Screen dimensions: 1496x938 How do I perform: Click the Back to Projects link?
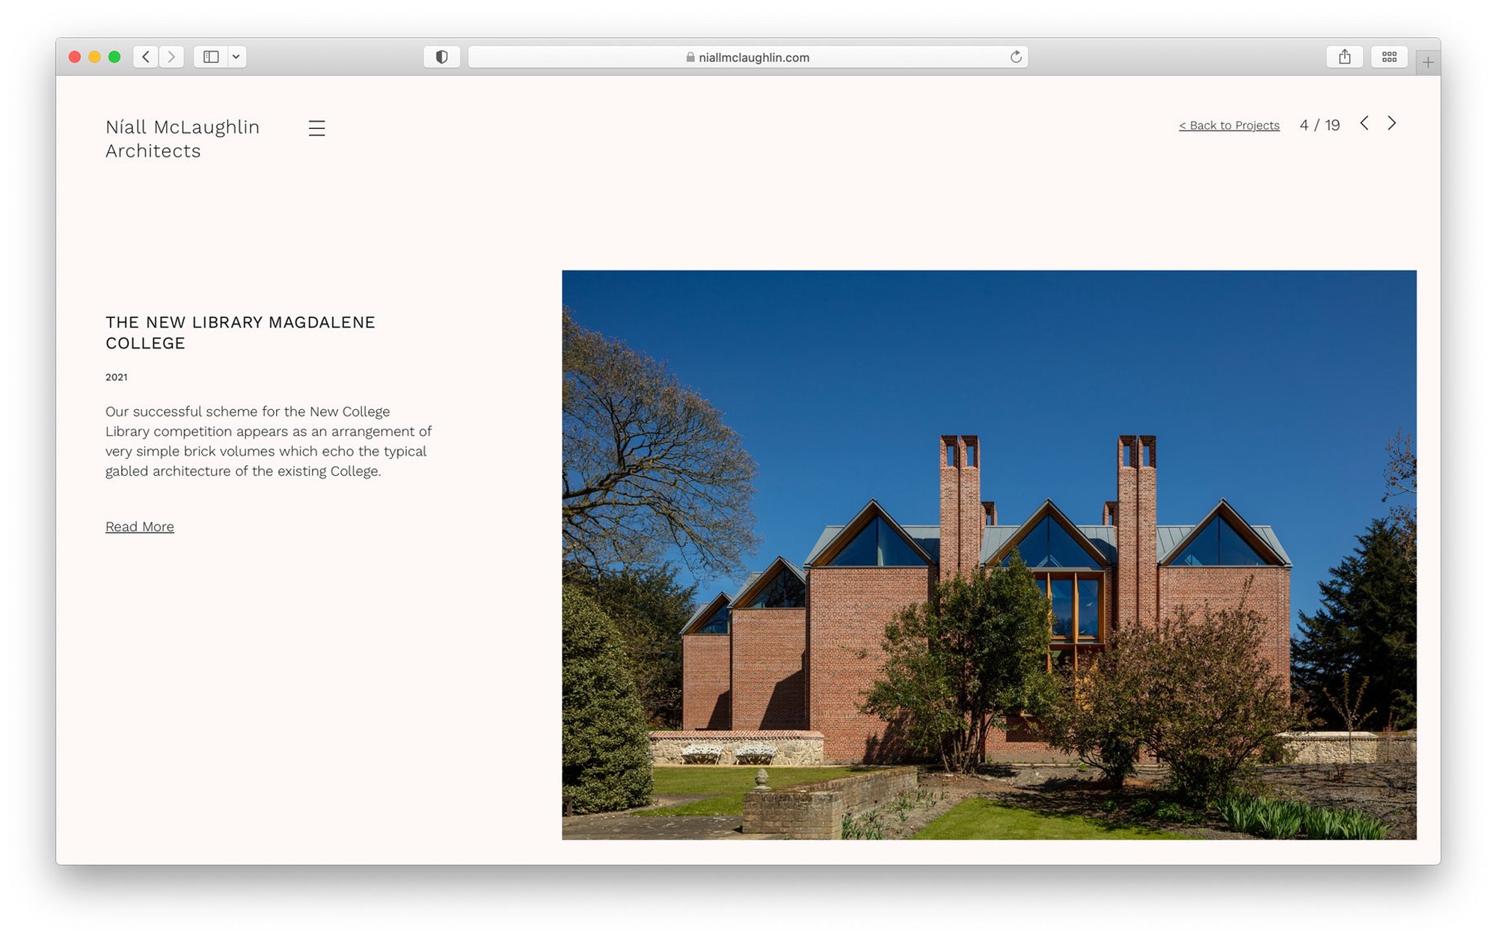coord(1229,126)
